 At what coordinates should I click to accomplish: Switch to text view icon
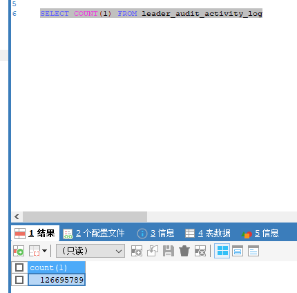[x=253, y=251]
